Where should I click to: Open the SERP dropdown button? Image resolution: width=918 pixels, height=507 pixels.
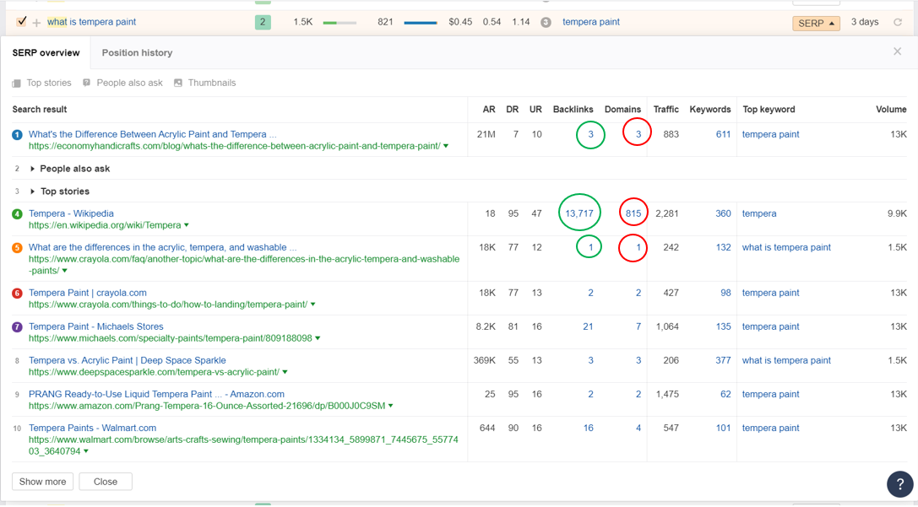point(816,23)
